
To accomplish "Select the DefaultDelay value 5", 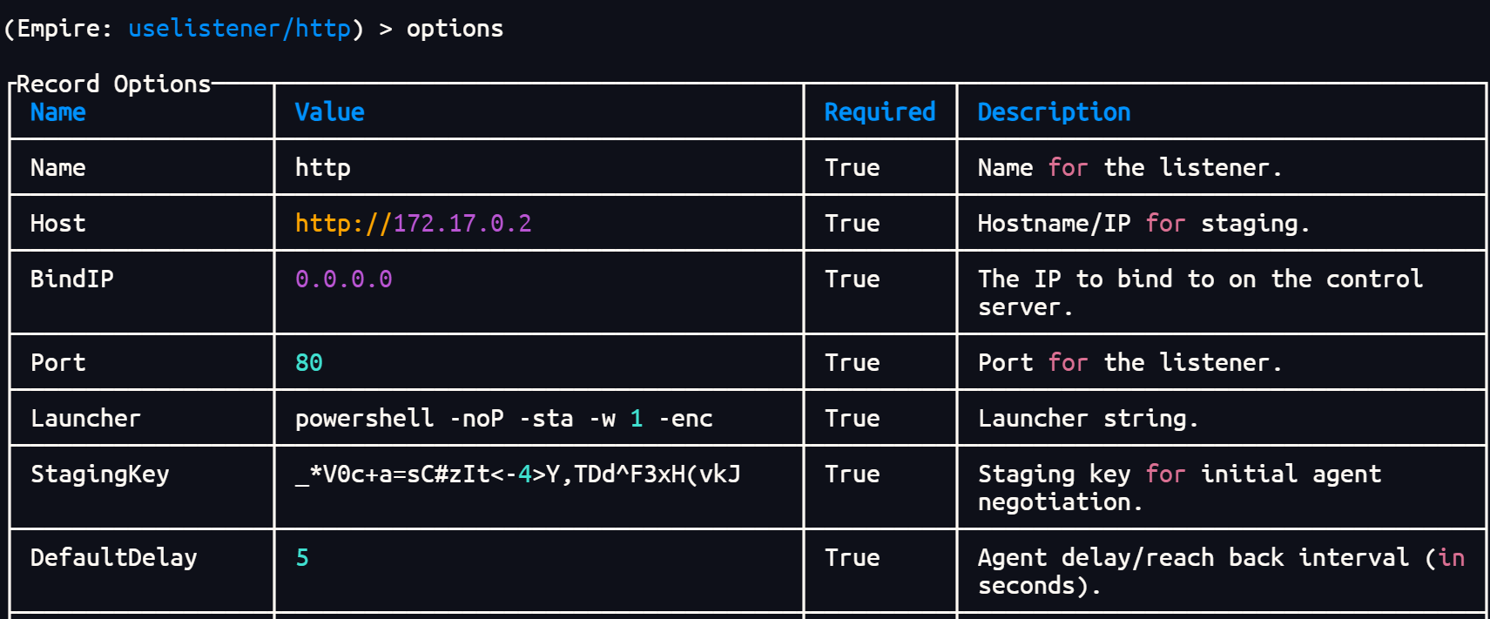I will point(302,558).
